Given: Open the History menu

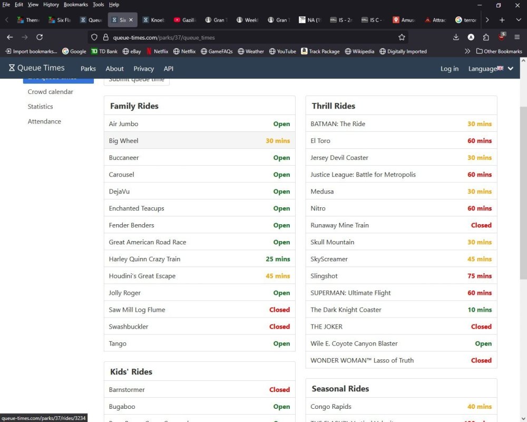Looking at the screenshot, I should (51, 4).
